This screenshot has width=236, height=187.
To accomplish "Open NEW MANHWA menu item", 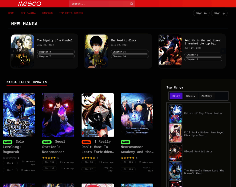I will point(28,13).
